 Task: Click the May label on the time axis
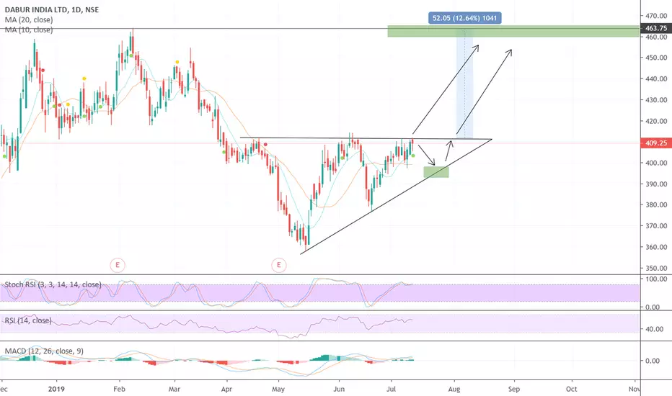tap(278, 389)
